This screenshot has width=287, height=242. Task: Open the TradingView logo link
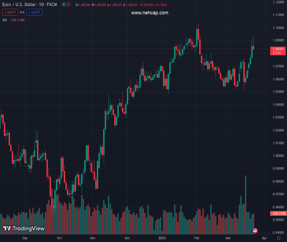24,229
